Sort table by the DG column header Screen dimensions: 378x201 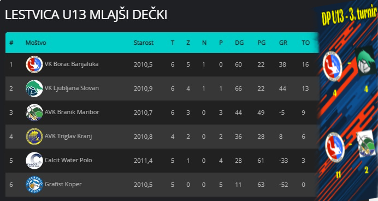pos(239,43)
